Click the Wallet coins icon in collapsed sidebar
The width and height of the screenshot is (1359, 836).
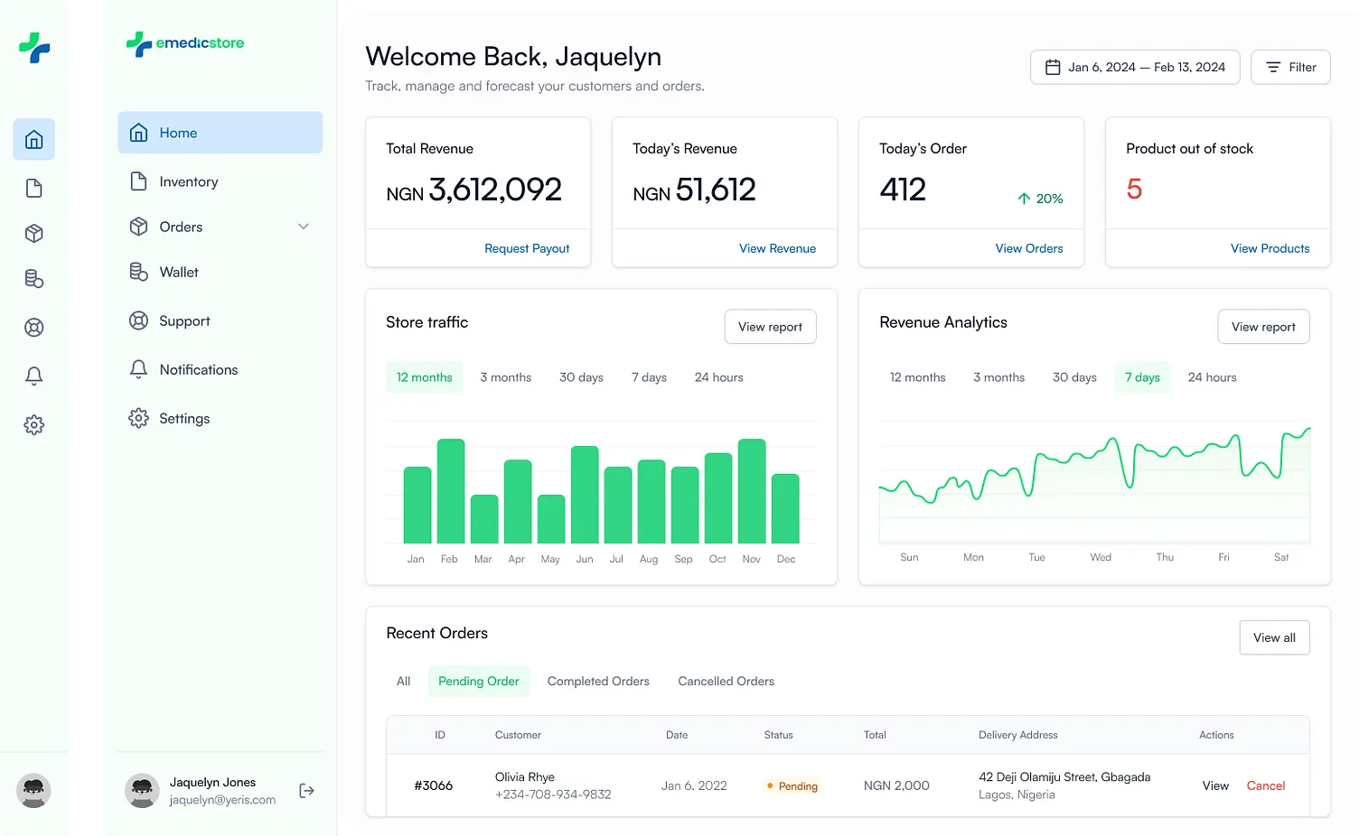click(x=33, y=279)
